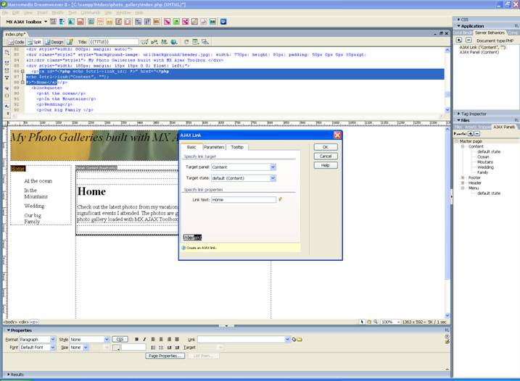Click the Page Properties button
Image resolution: width=520 pixels, height=381 pixels.
[x=165, y=356]
